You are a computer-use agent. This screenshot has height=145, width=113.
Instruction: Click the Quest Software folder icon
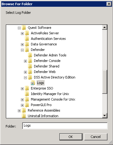coord(24,28)
